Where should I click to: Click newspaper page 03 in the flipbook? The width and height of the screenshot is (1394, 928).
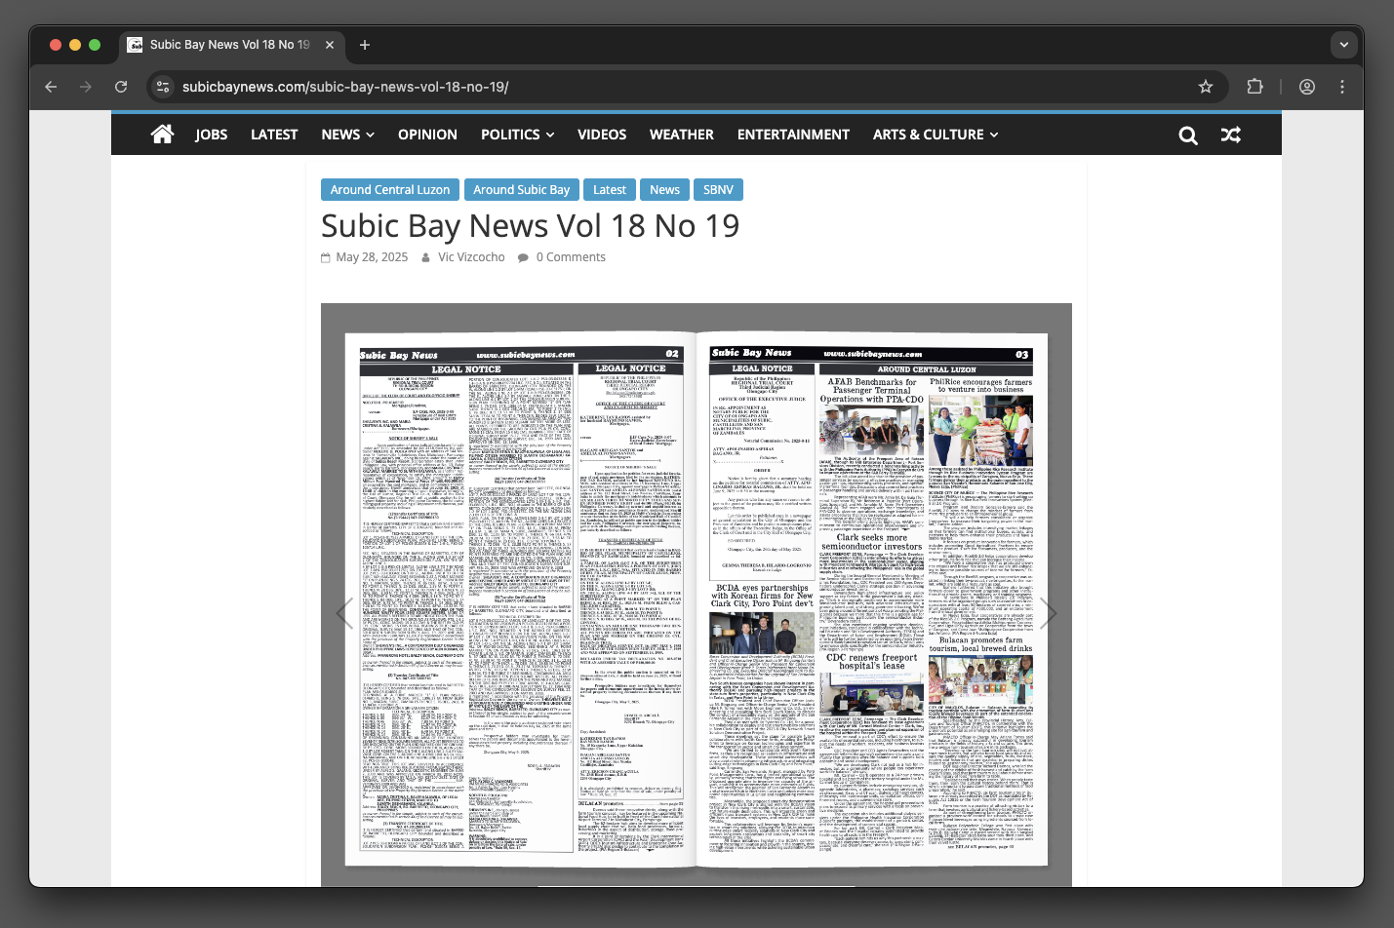tap(872, 599)
